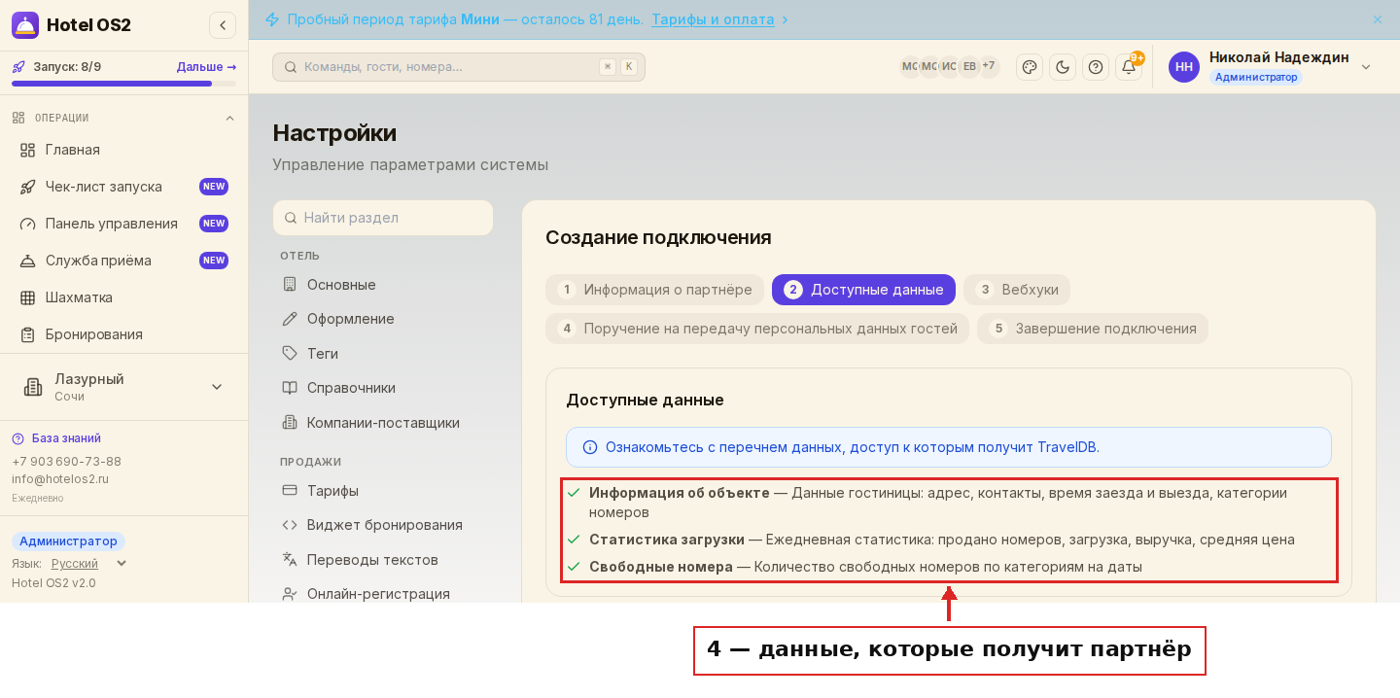Click the Информация об объекте data row
Screen dimensions: 1400x698
(x=948, y=503)
